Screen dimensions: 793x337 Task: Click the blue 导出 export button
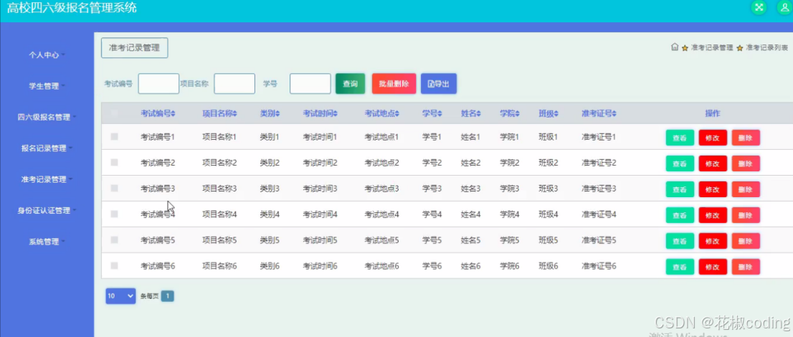pos(439,84)
